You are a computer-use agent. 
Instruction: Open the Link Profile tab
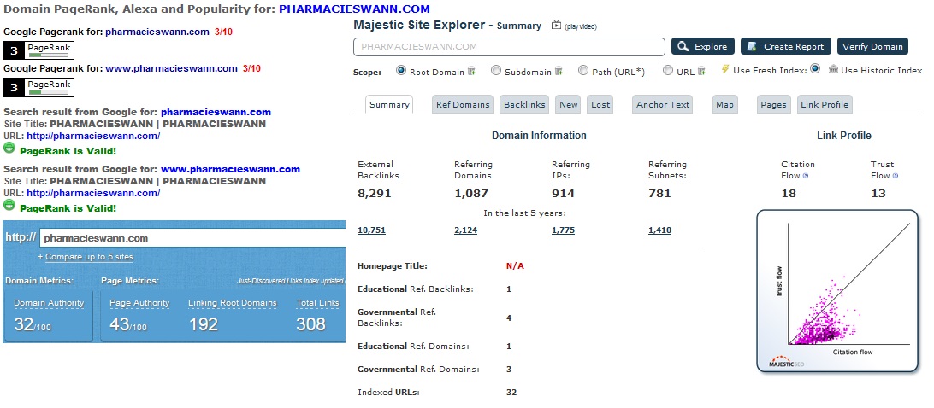(x=824, y=105)
